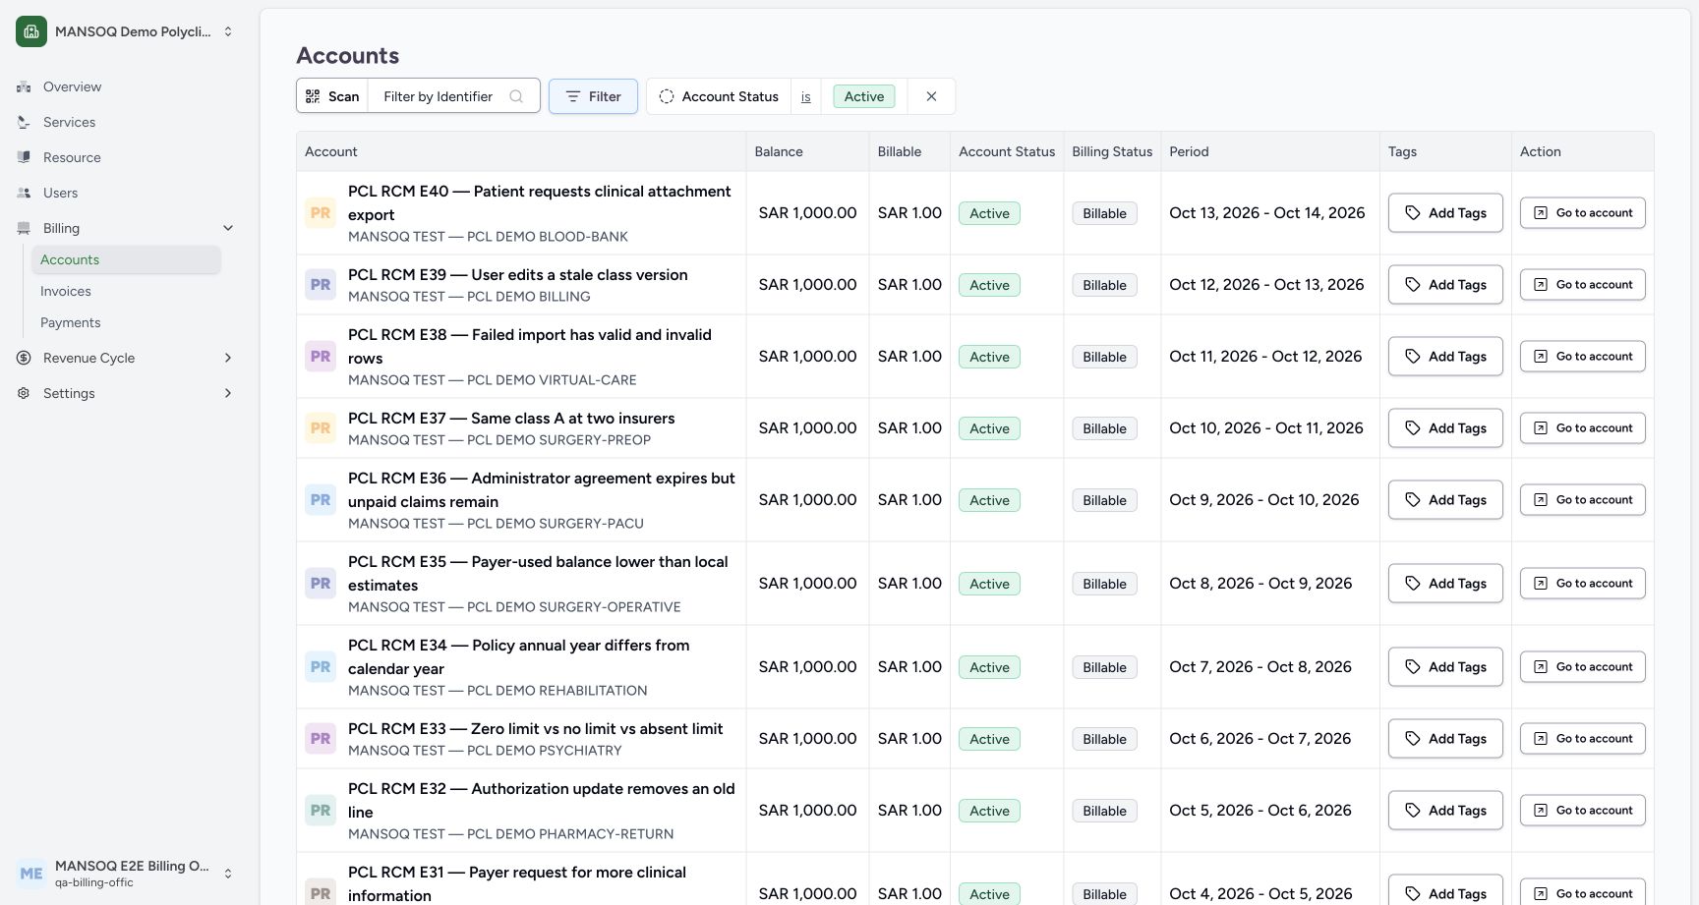
Task: Click 'PCL RCM E39 — User edits a stale class version'
Action: click(518, 275)
